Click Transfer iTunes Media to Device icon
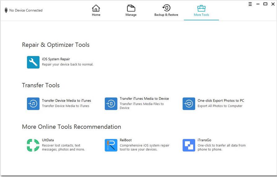Image resolution: width=277 pixels, height=177 pixels. coord(111,104)
